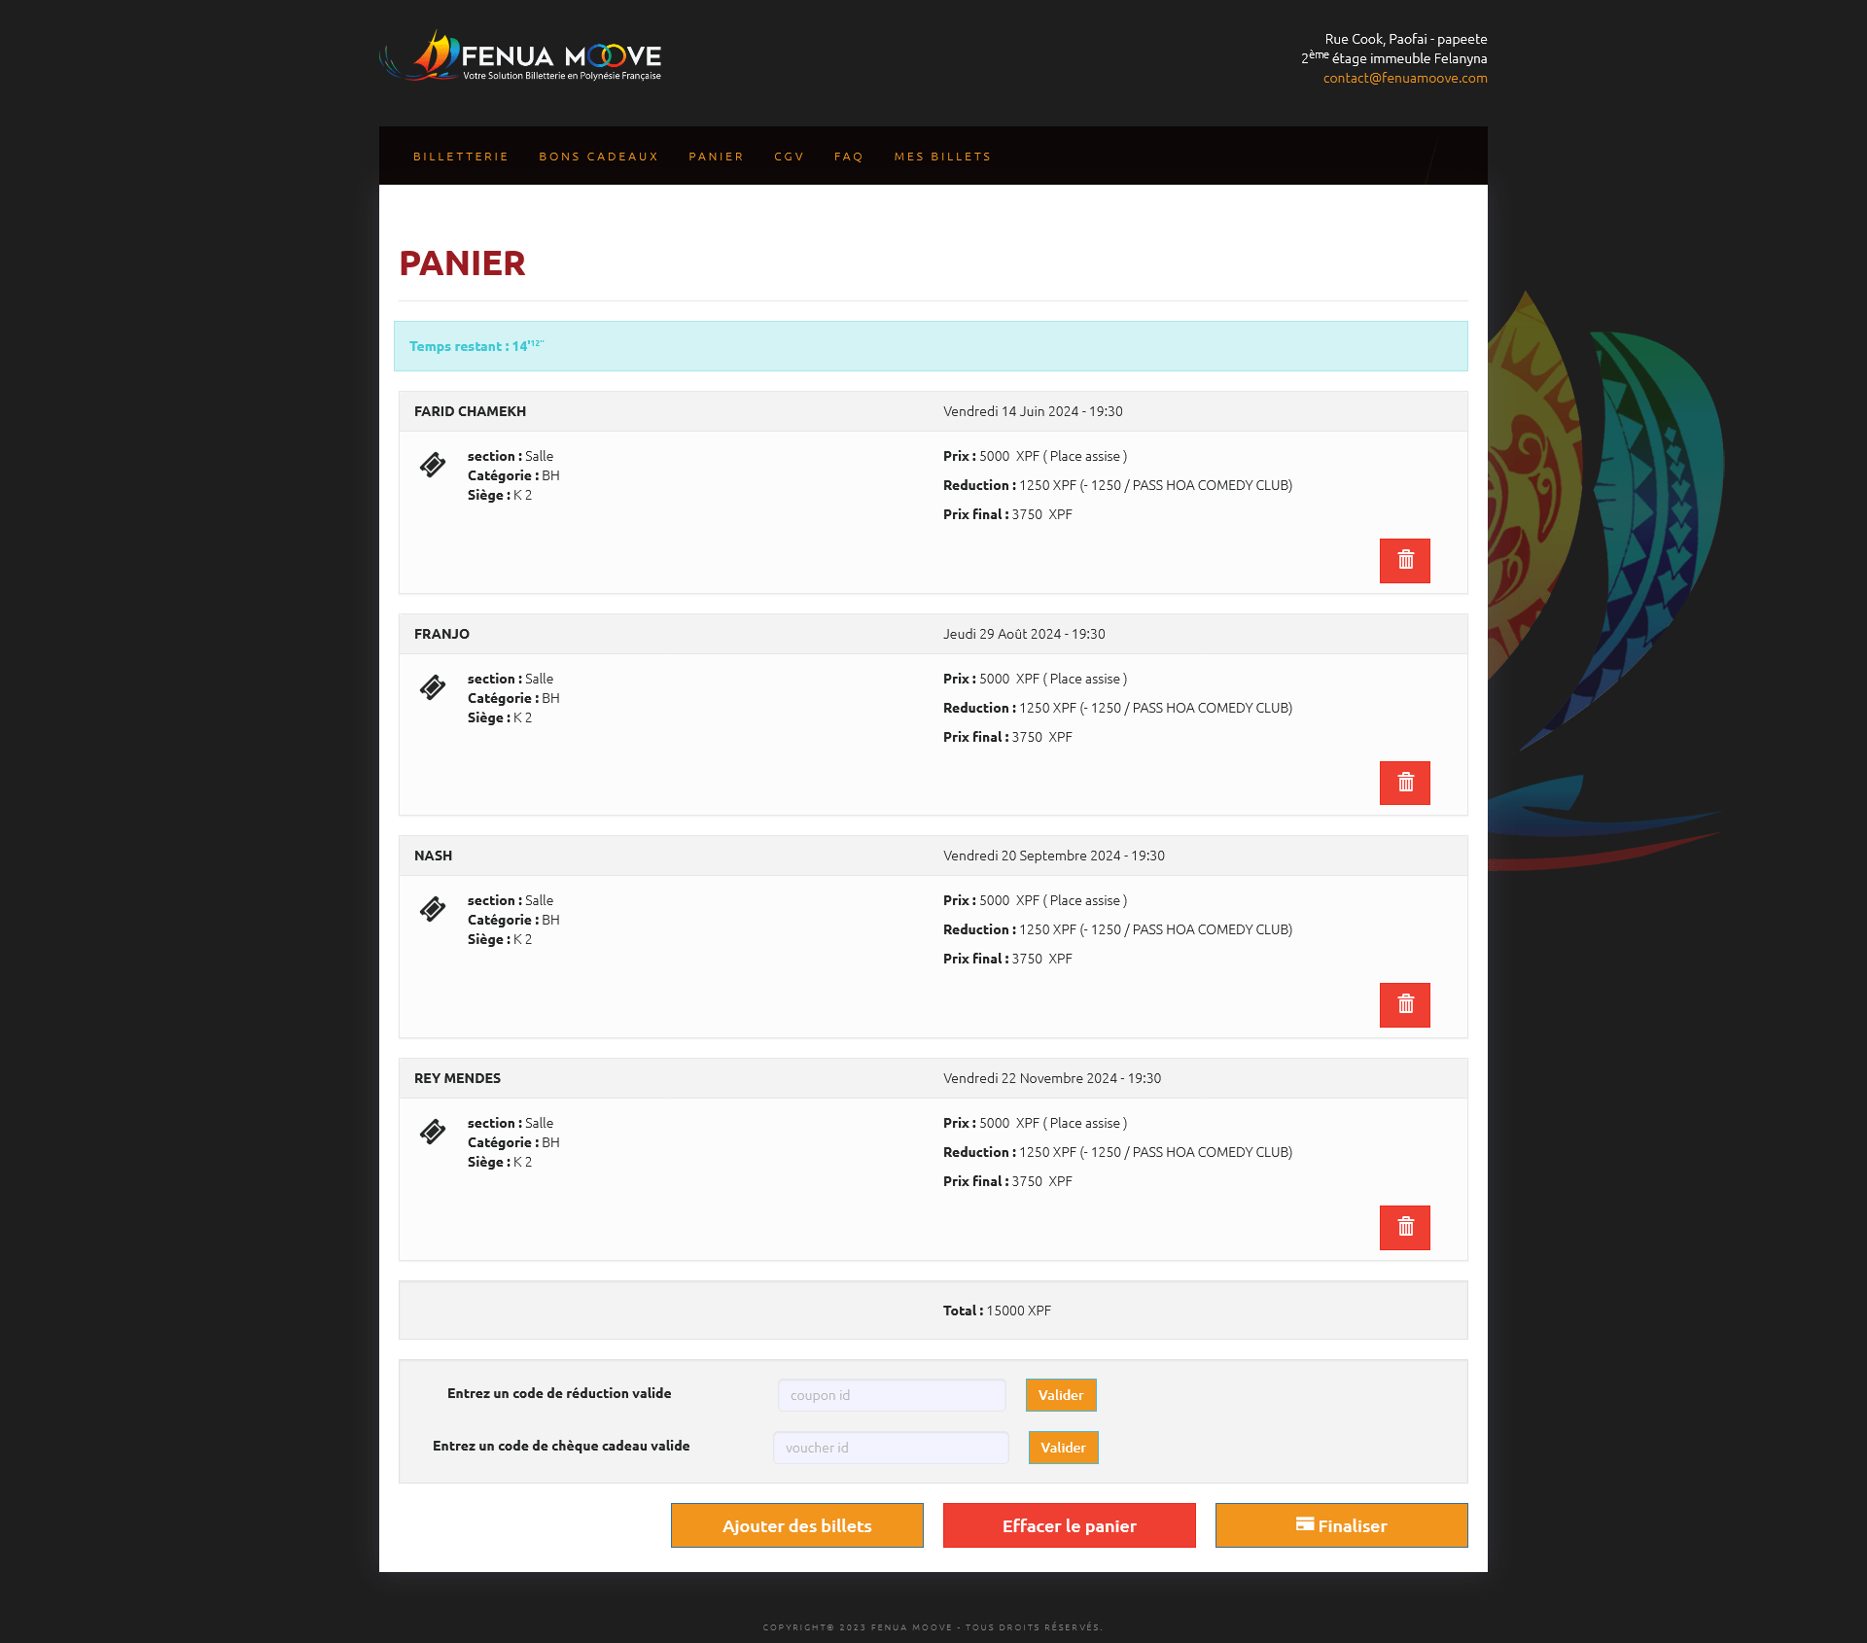1867x1643 pixels.
Task: Focus the voucher id text field
Action: click(x=891, y=1448)
